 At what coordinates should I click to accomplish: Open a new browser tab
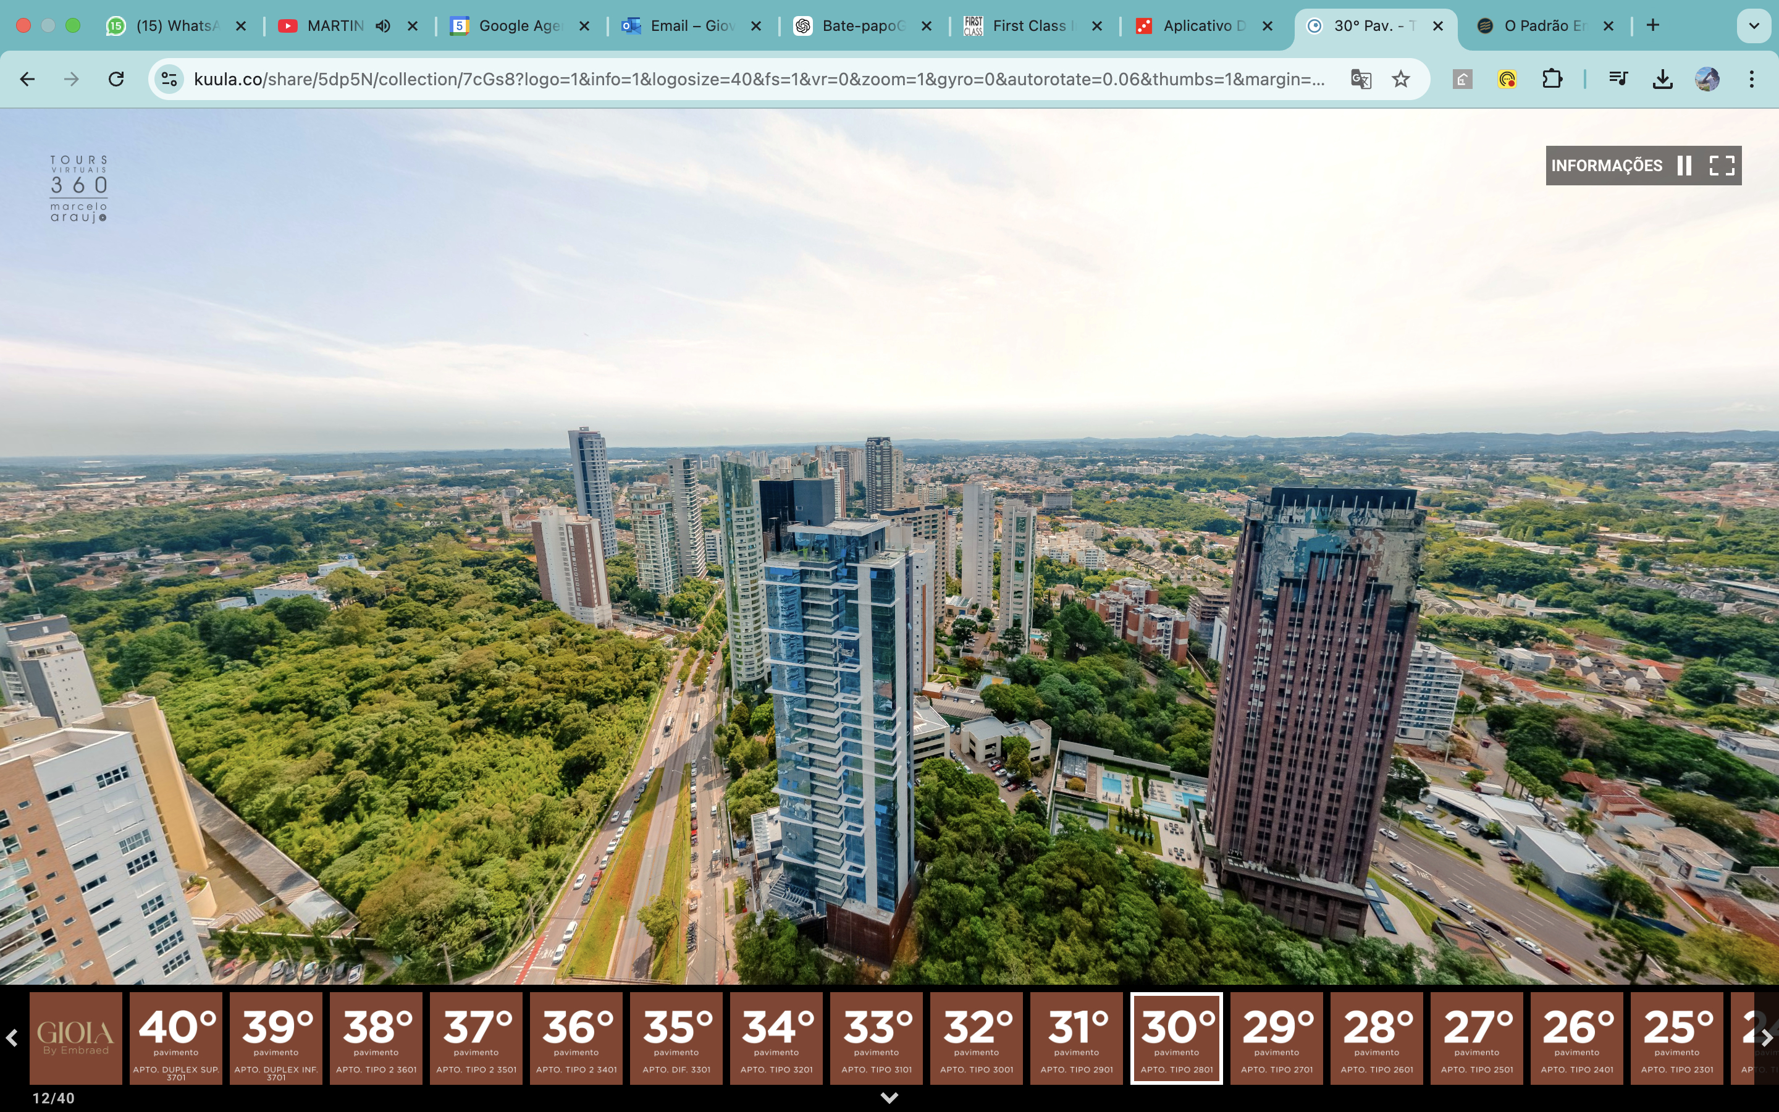click(x=1652, y=26)
